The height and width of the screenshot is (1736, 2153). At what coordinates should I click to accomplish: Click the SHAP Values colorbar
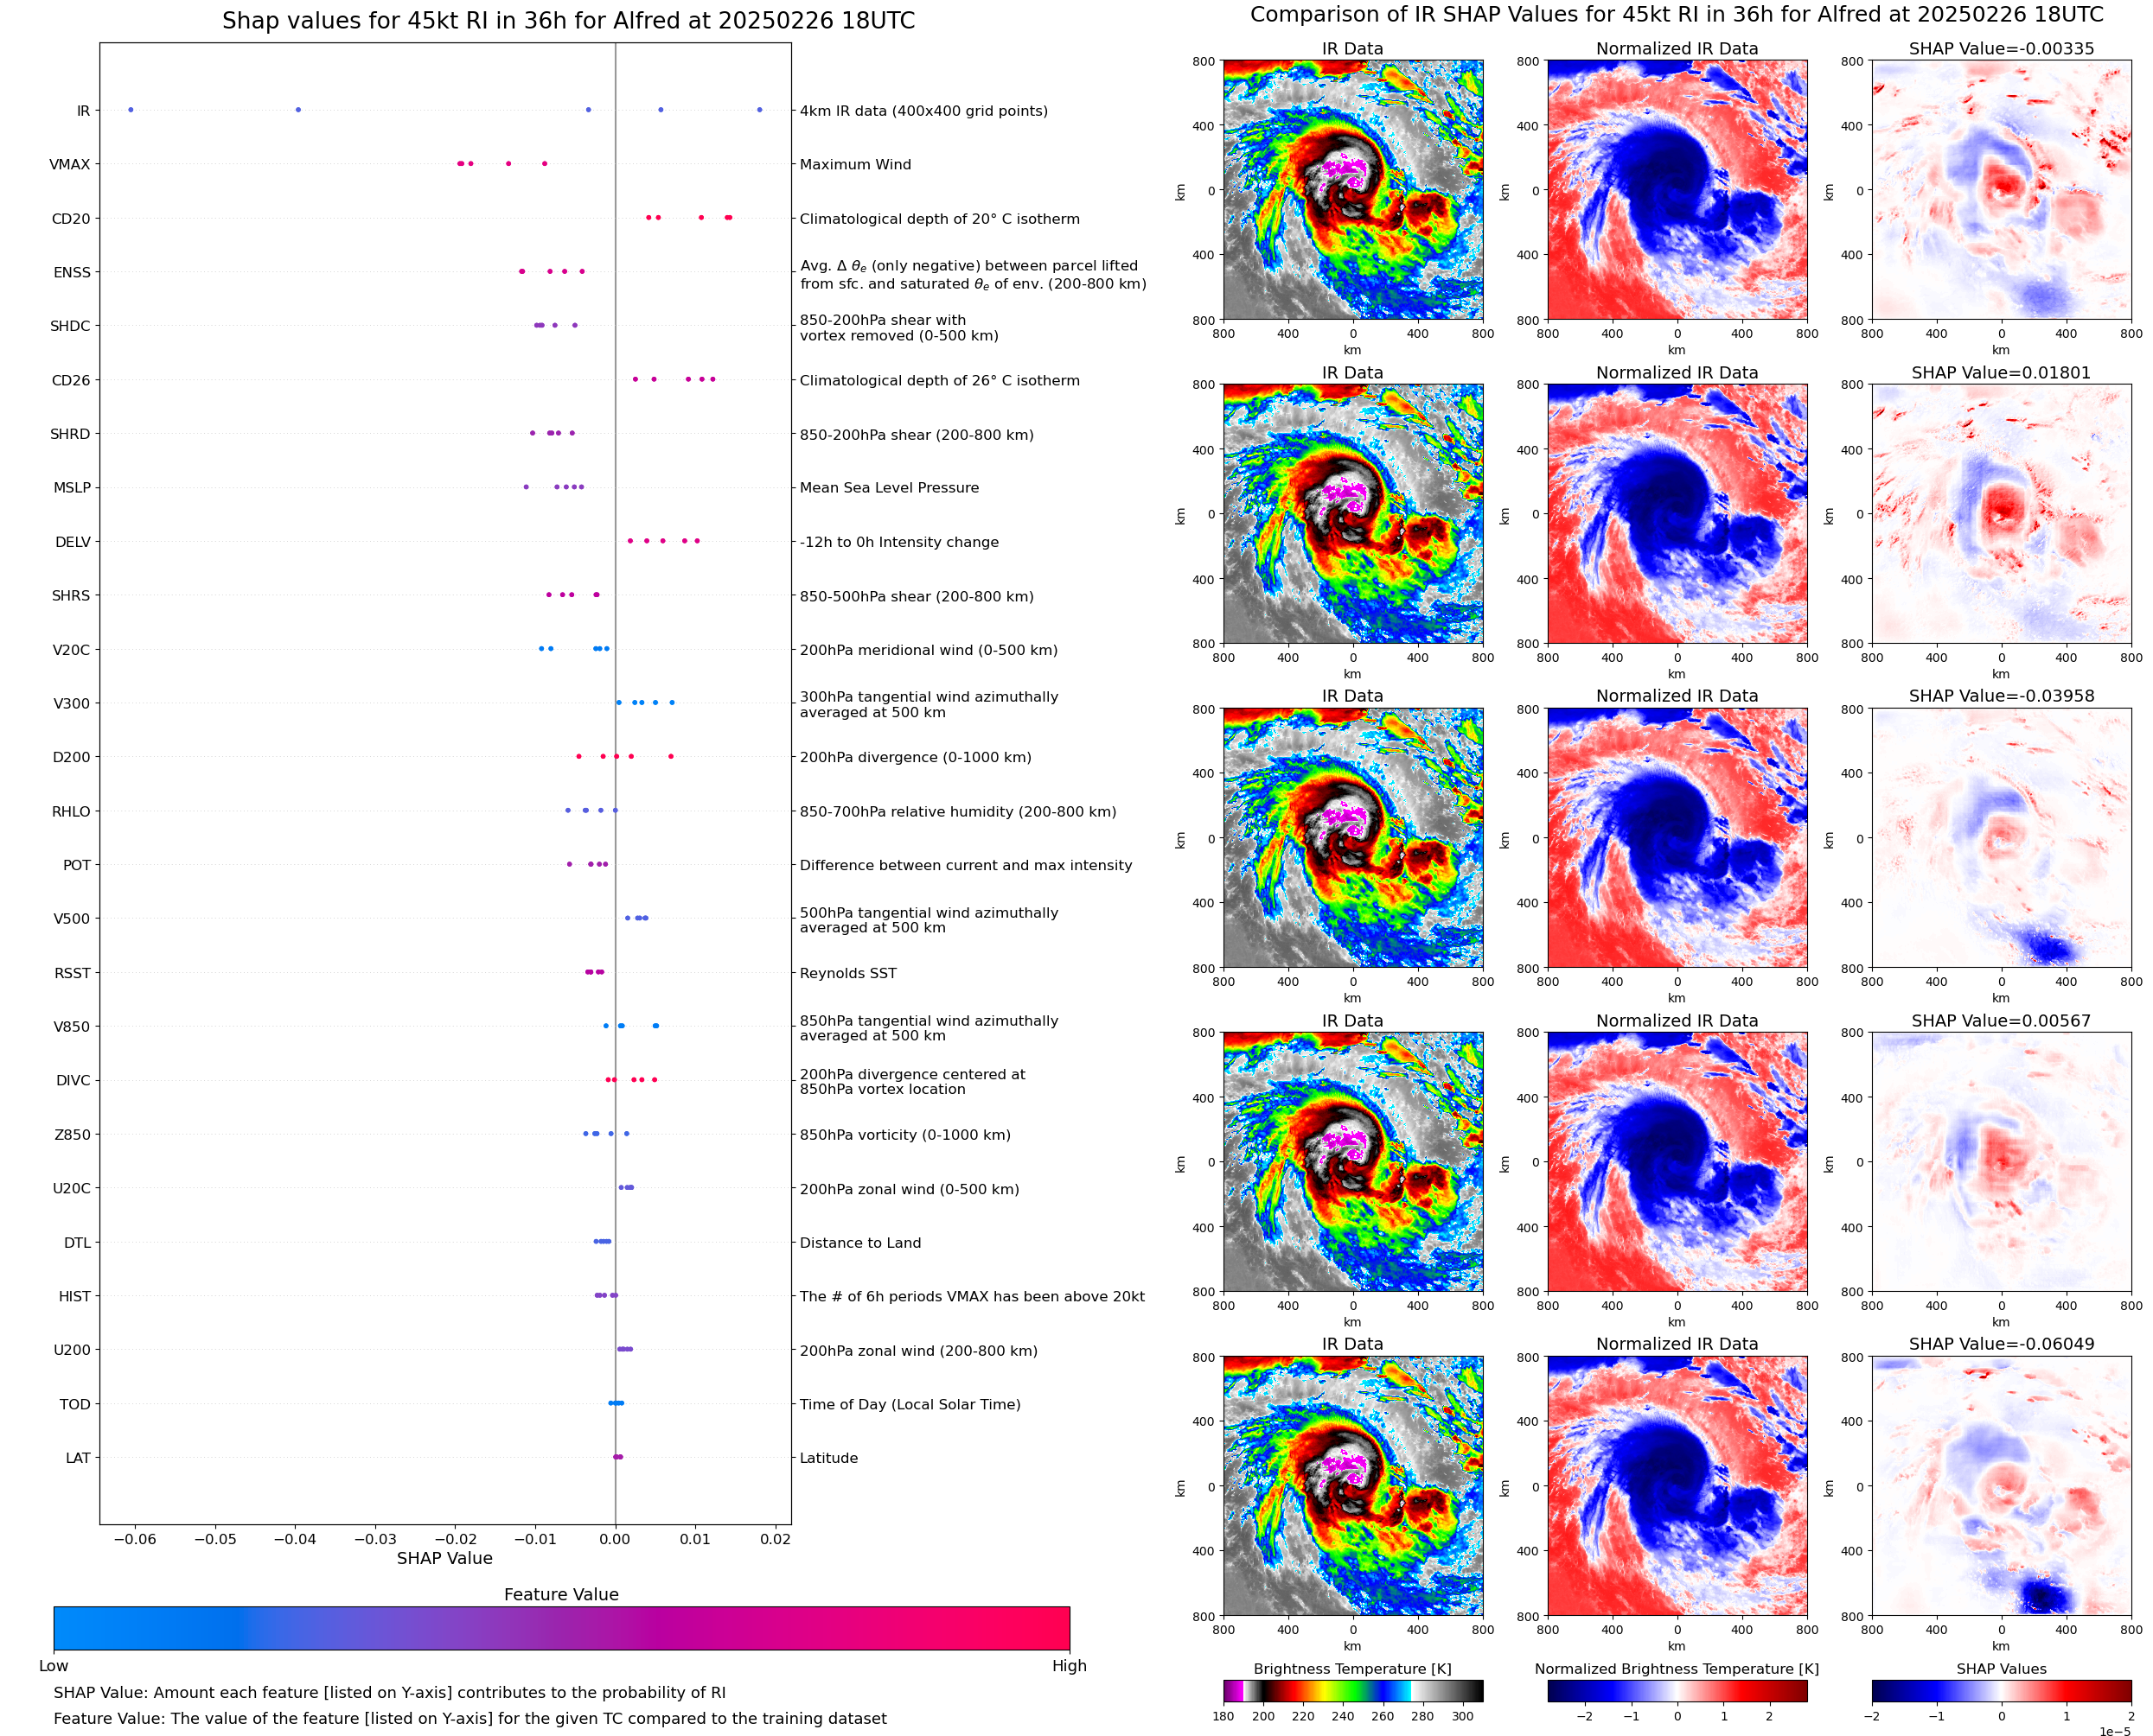point(2001,1690)
